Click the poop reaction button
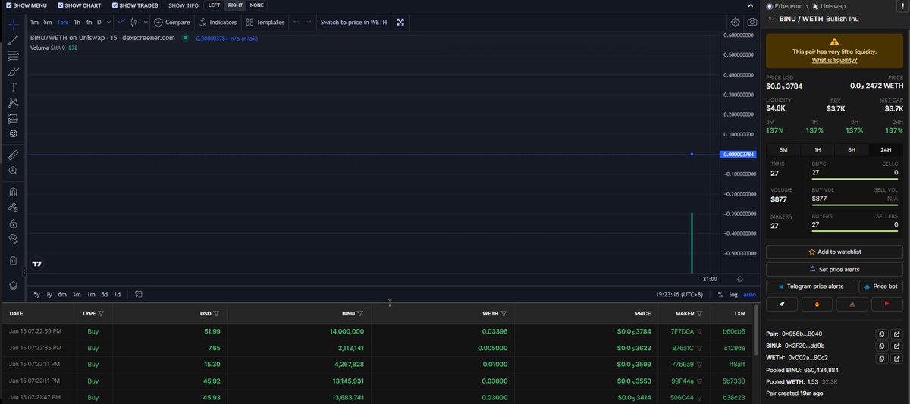This screenshot has height=404, width=910. [852, 304]
